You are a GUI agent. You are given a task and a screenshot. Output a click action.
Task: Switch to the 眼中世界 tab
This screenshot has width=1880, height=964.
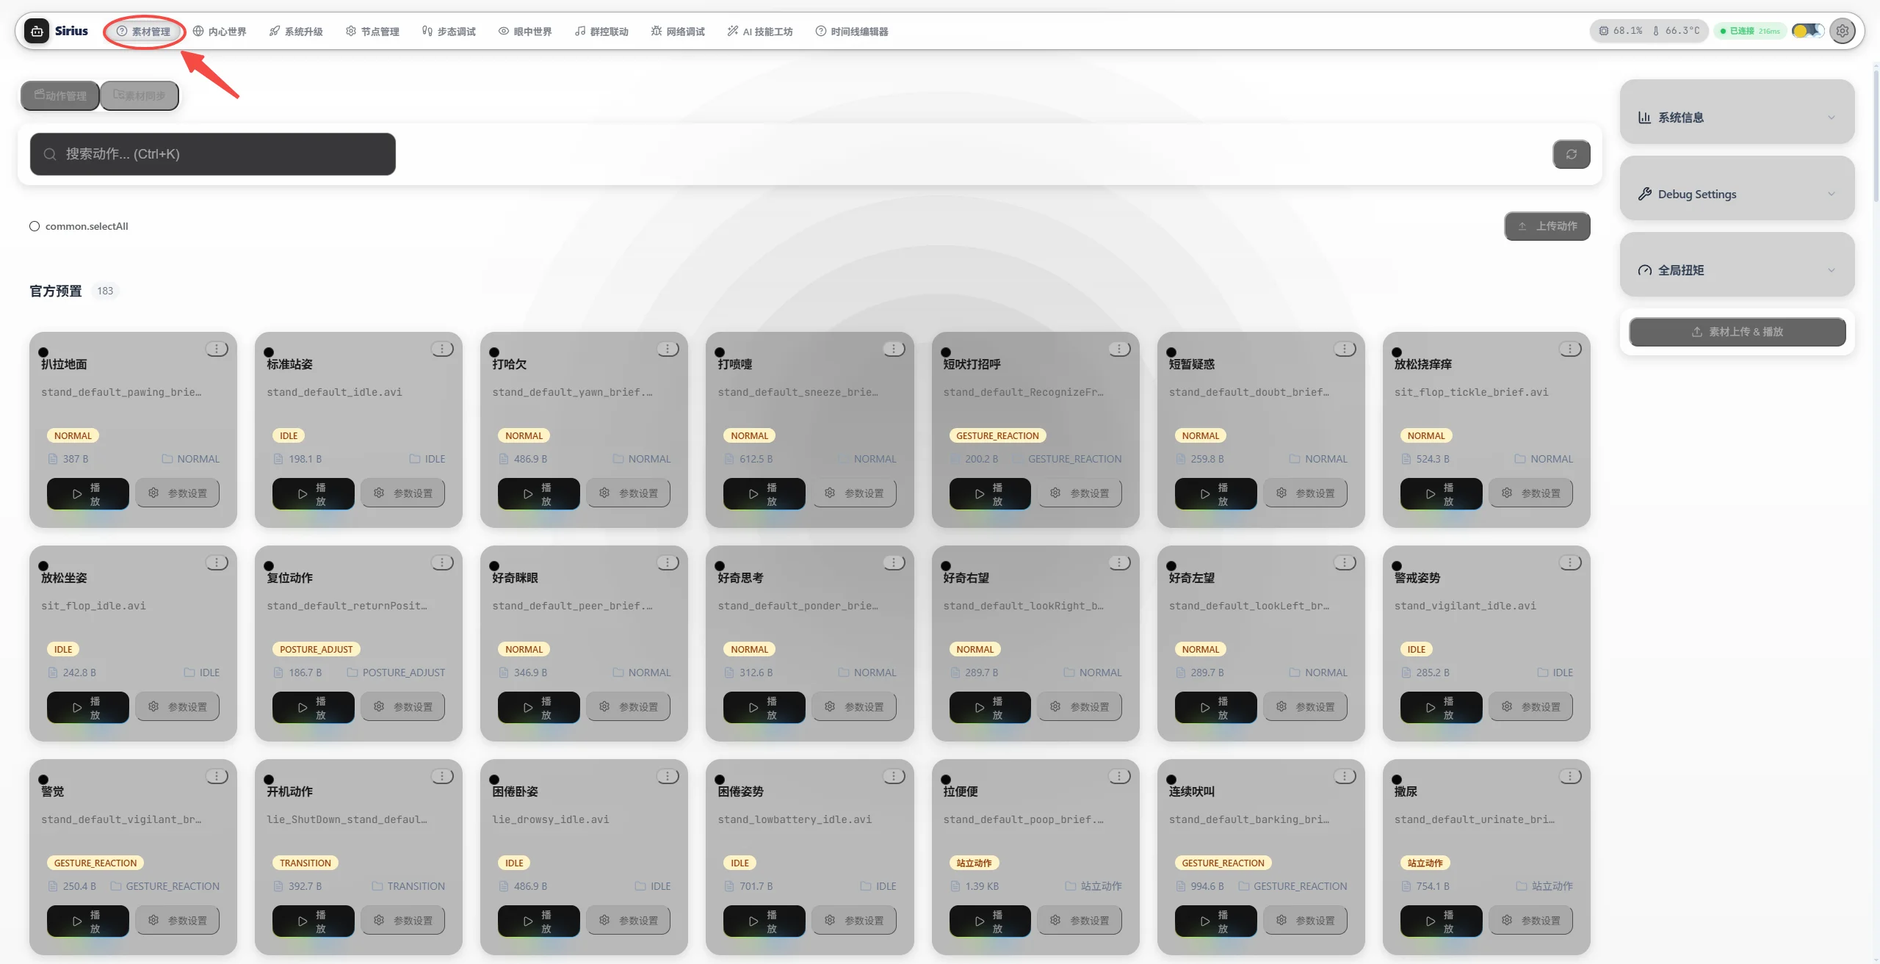click(525, 32)
